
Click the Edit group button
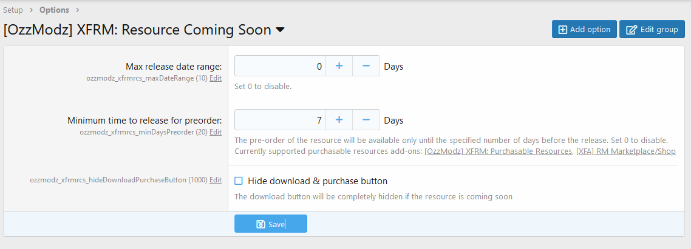click(652, 30)
